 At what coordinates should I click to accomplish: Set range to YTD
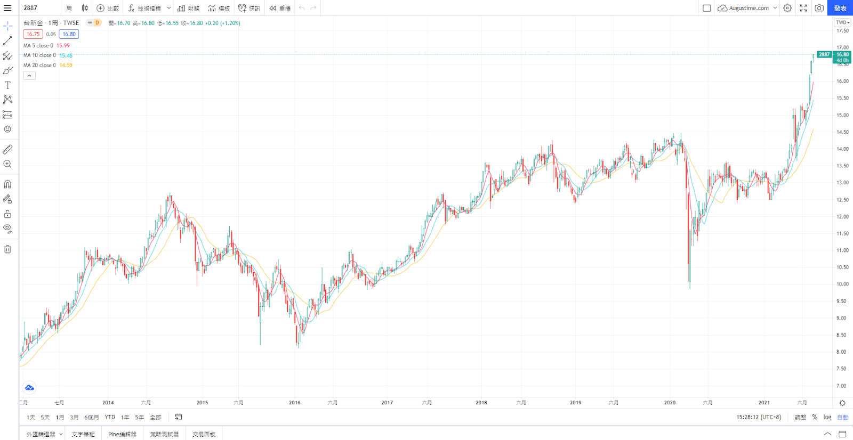(110, 417)
